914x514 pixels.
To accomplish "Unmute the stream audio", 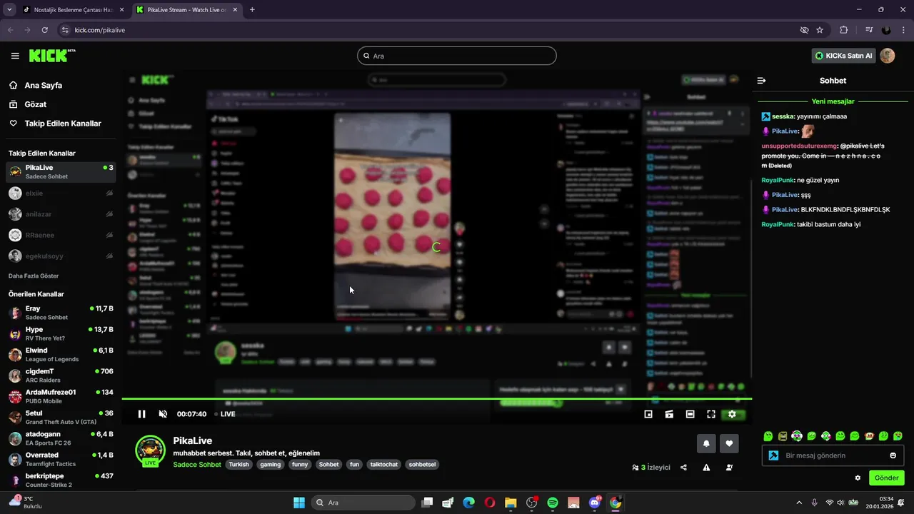I will coord(163,414).
